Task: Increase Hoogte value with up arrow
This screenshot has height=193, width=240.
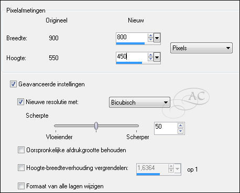Action: 150,55
